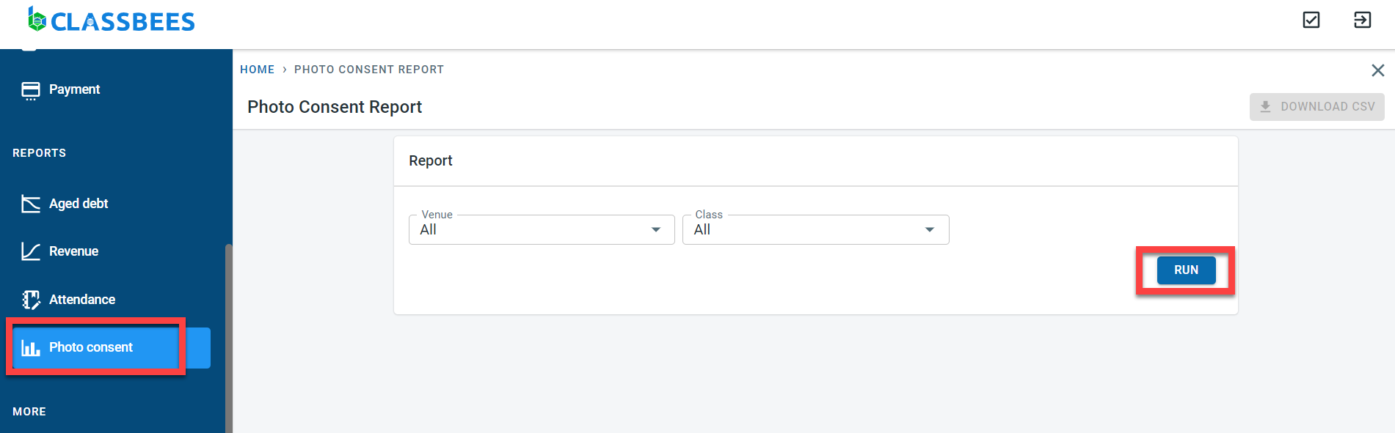Click the Aged debt chart icon

pos(31,204)
